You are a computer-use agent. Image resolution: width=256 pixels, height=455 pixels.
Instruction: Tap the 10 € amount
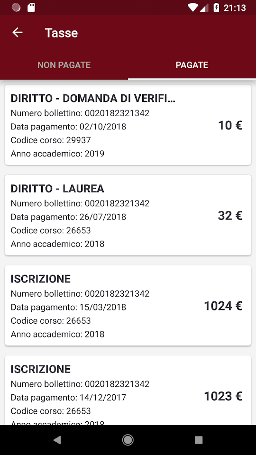tap(230, 125)
